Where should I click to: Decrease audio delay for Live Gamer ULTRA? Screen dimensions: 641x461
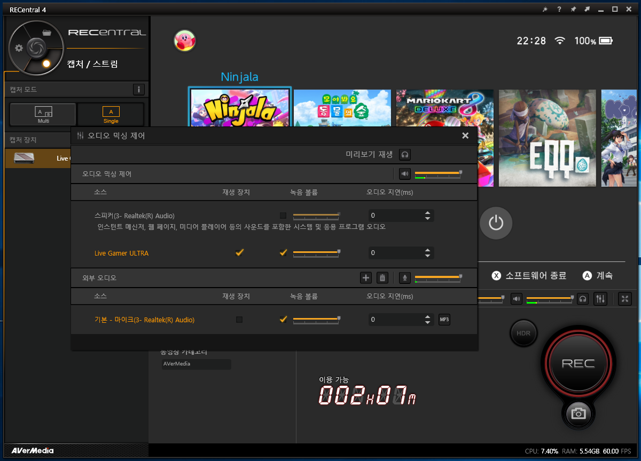point(427,256)
